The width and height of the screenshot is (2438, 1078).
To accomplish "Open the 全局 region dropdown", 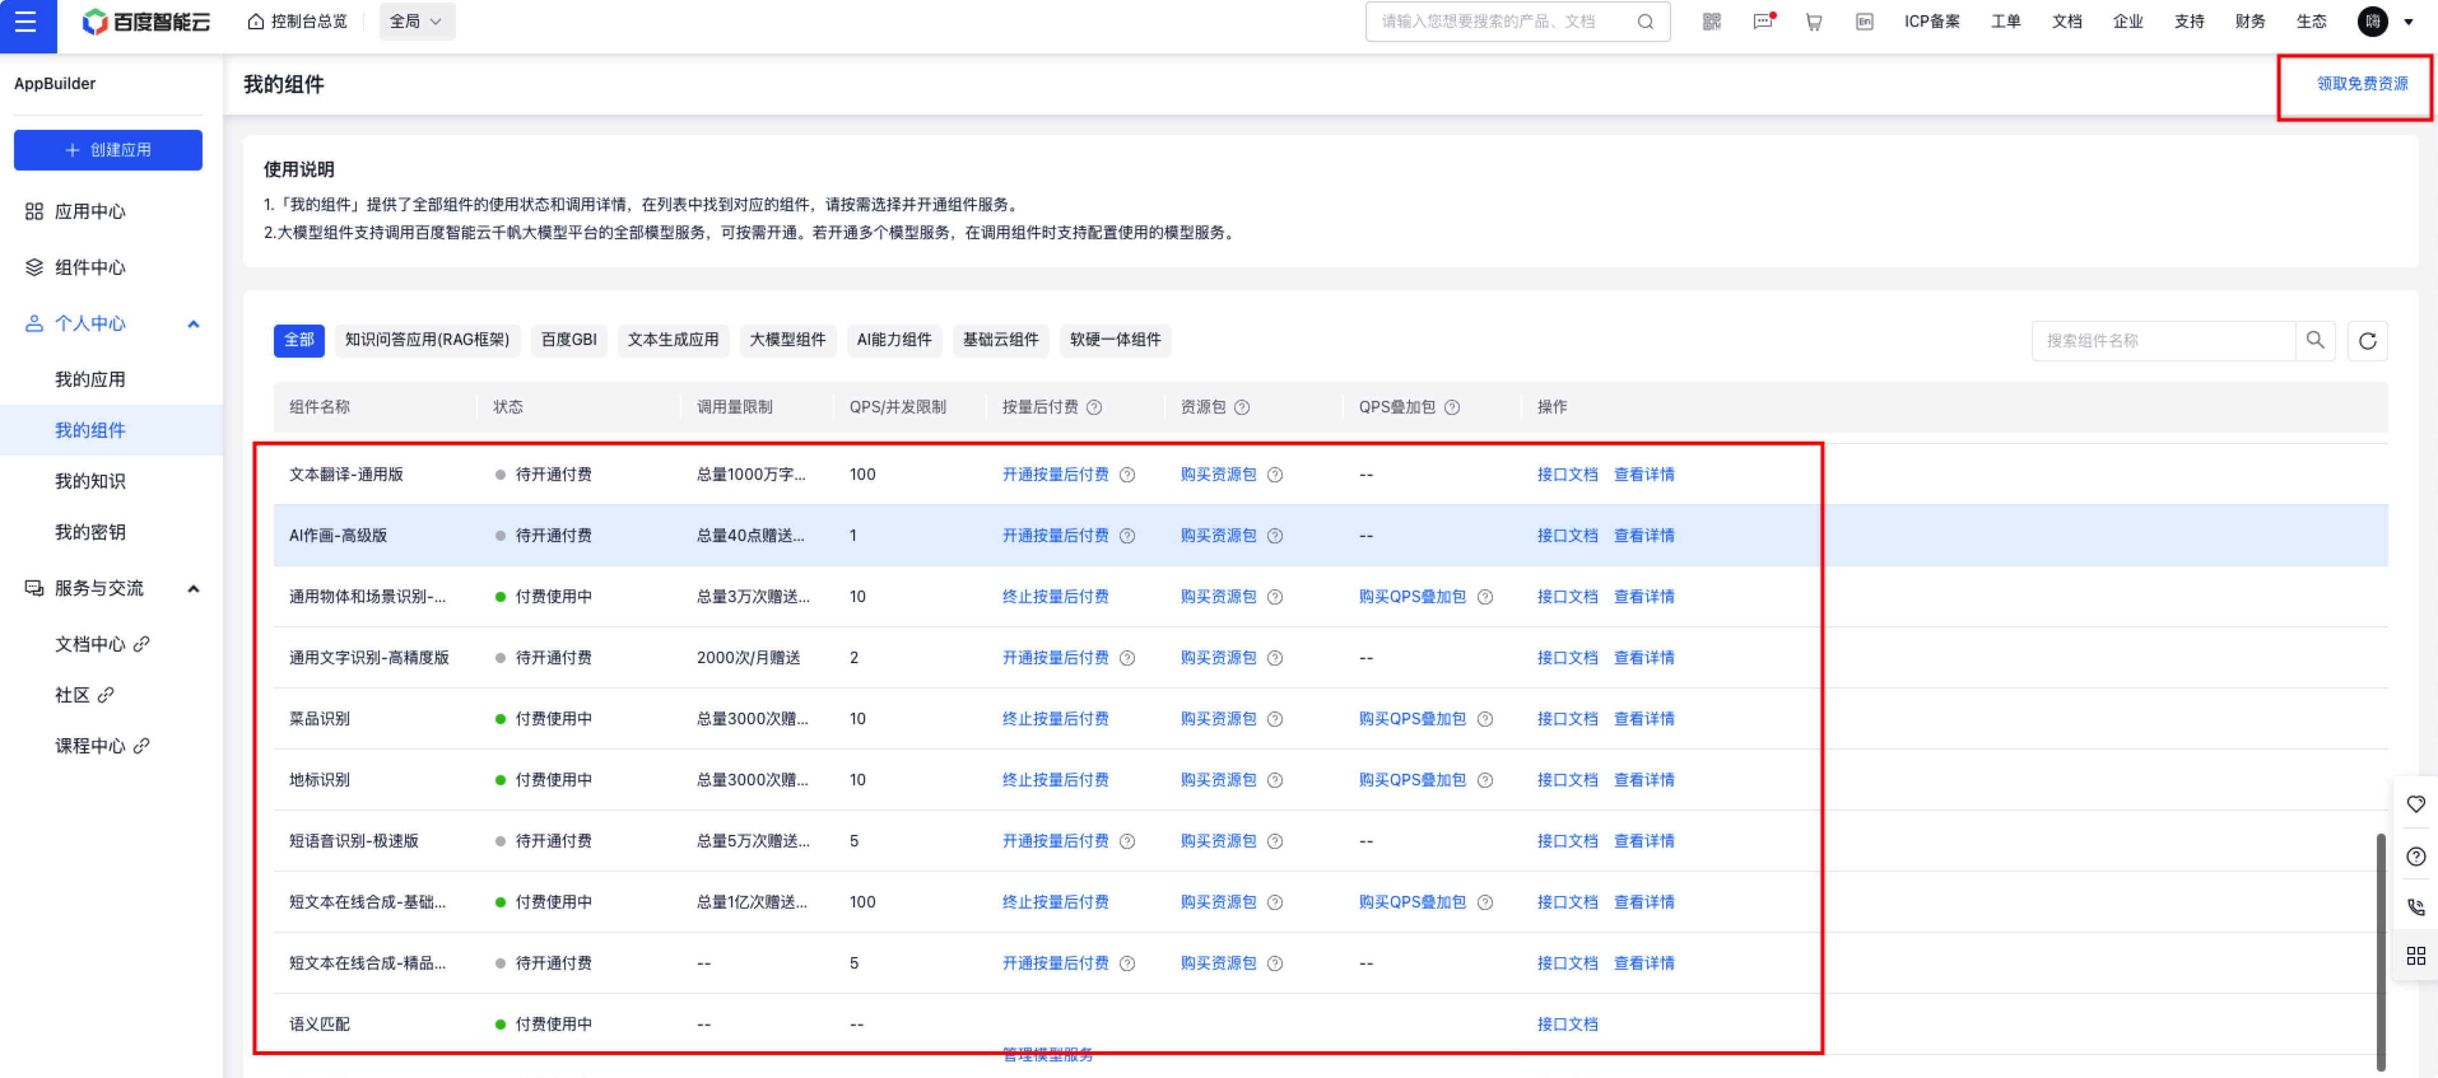I will click(x=417, y=22).
